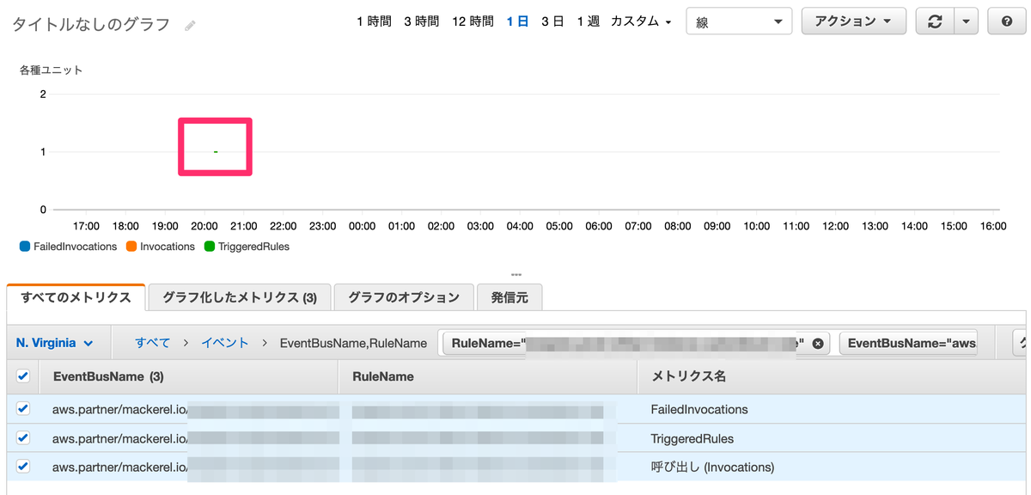Open the カスタム time range dropdown
The width and height of the screenshot is (1031, 495).
click(638, 21)
